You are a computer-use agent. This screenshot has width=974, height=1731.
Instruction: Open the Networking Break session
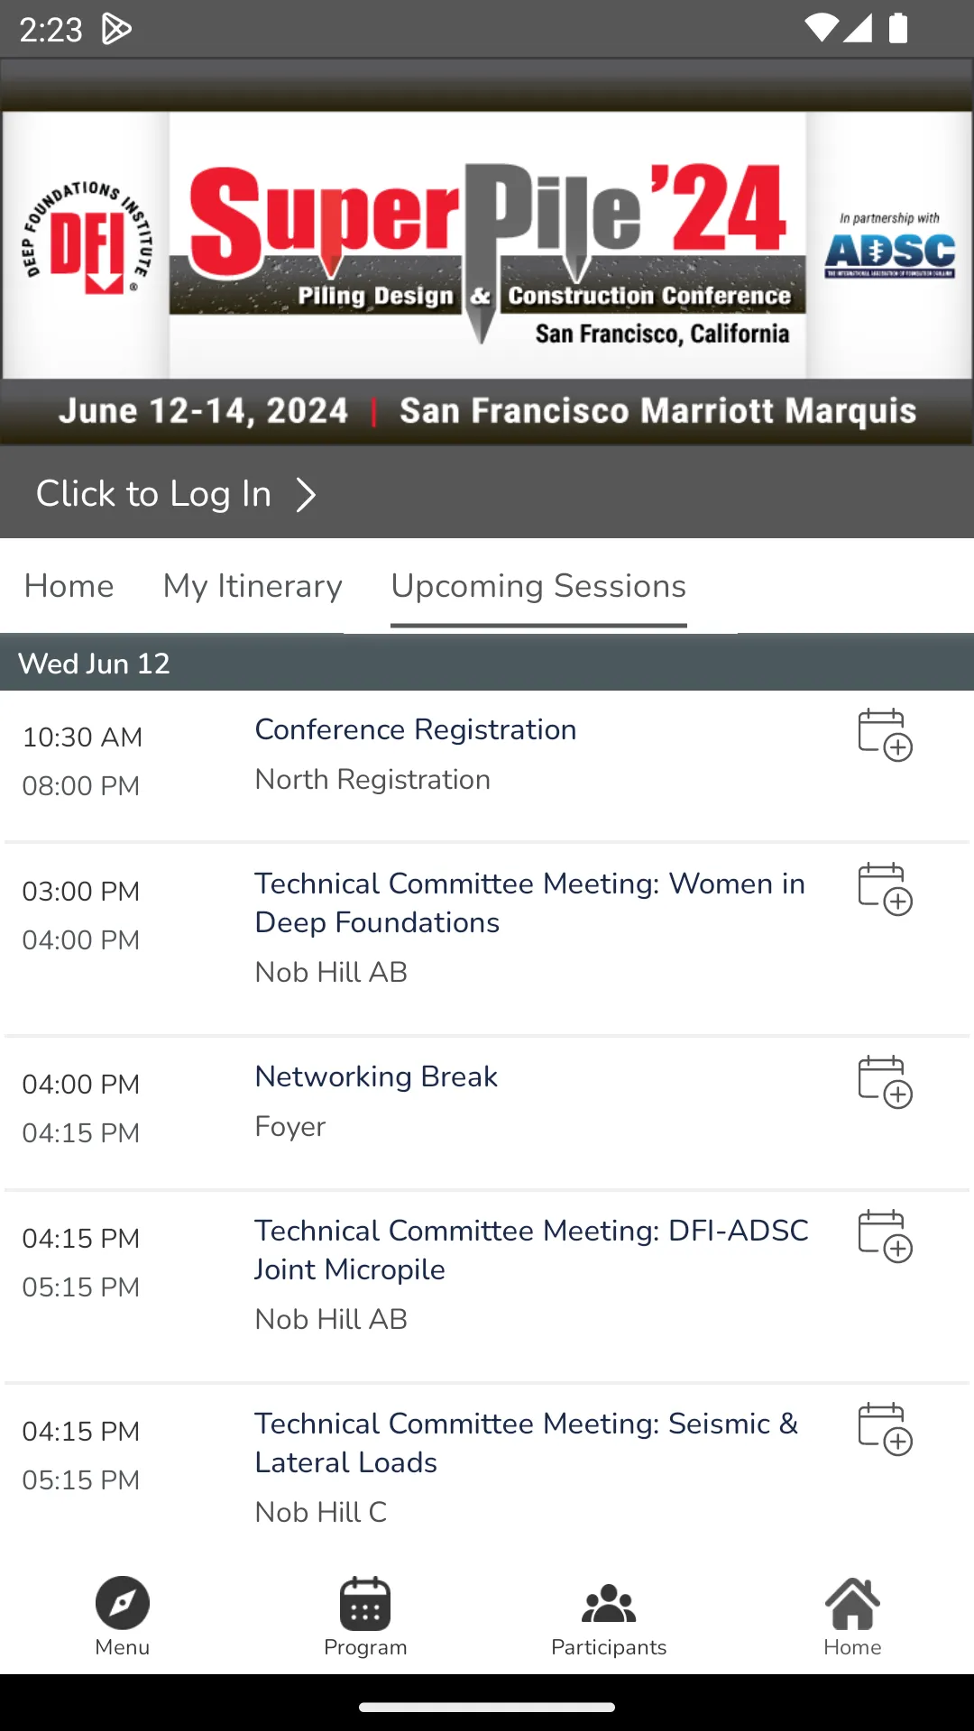(x=376, y=1076)
